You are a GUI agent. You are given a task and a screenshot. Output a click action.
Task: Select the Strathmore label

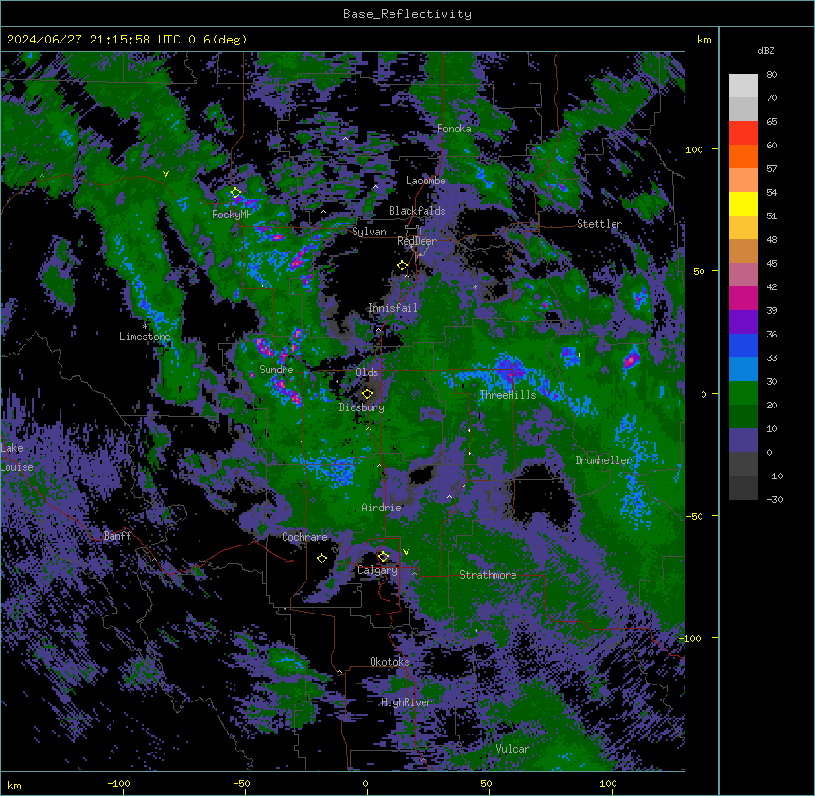click(x=488, y=575)
